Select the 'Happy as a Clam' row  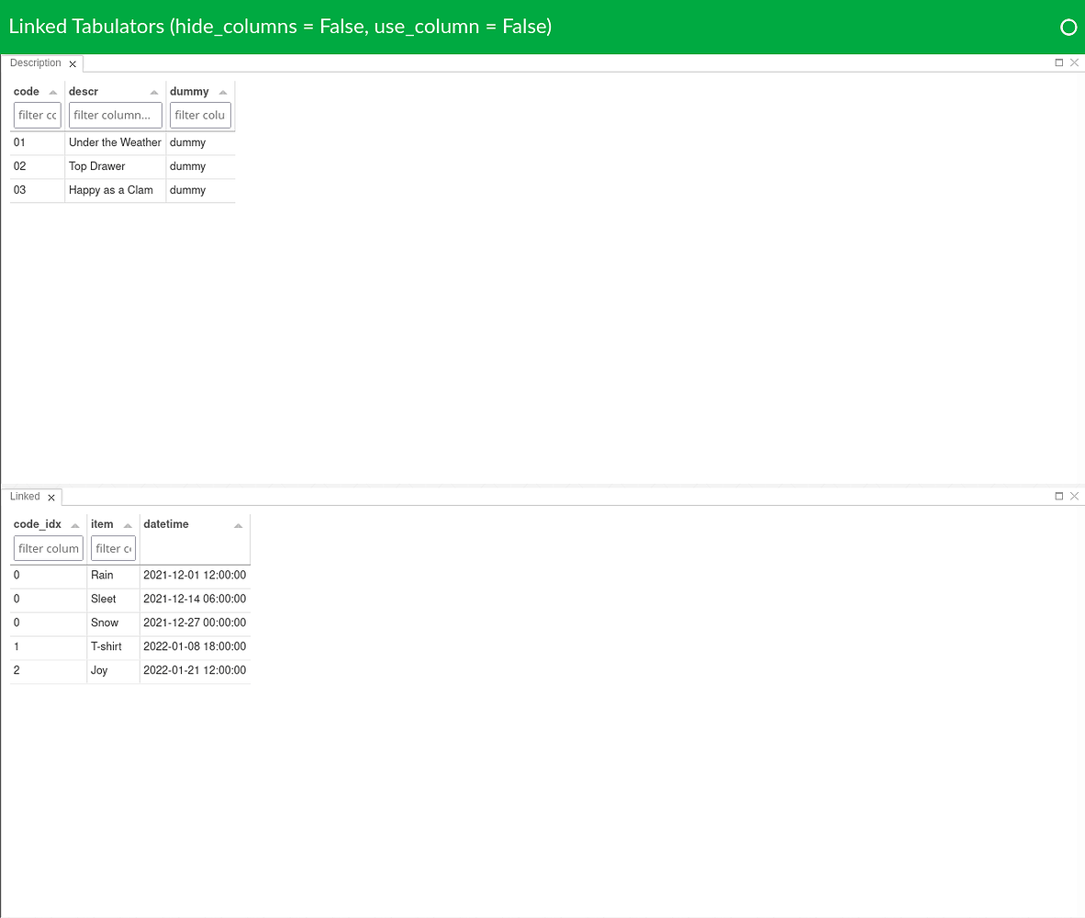(x=111, y=190)
